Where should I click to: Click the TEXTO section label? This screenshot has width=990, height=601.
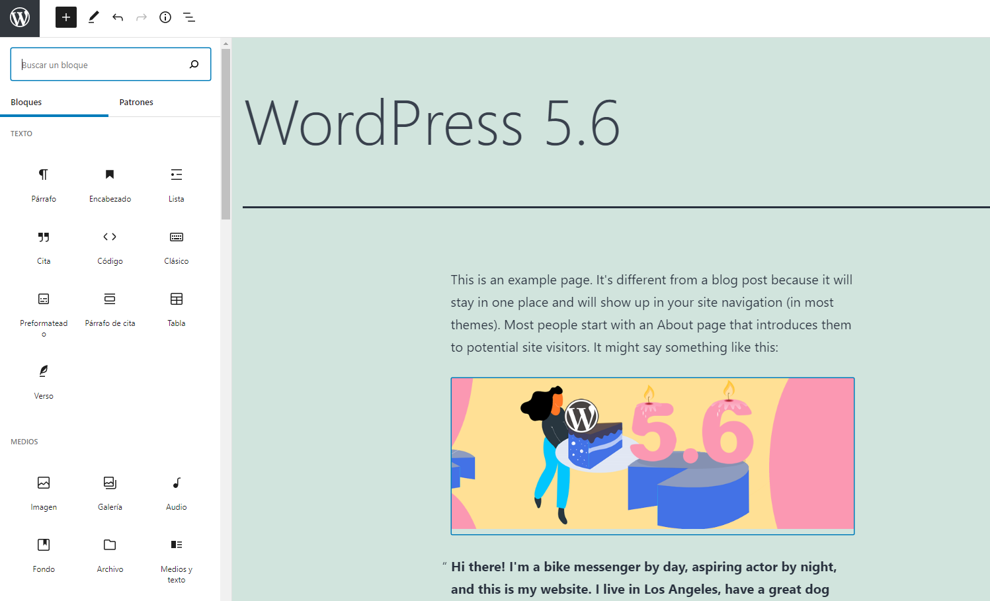21,134
